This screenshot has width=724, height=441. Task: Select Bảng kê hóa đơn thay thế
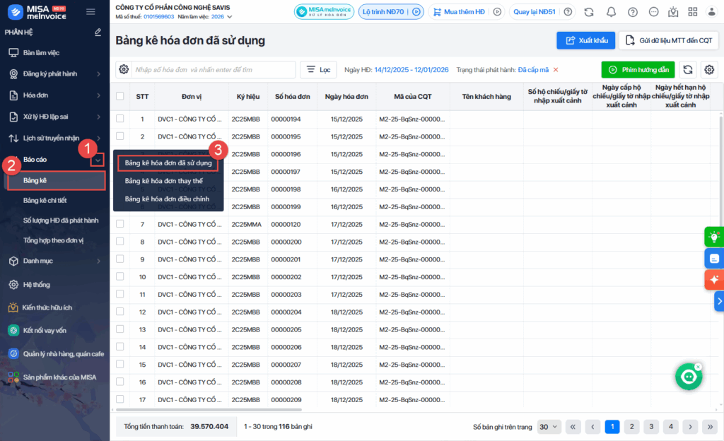[163, 181]
